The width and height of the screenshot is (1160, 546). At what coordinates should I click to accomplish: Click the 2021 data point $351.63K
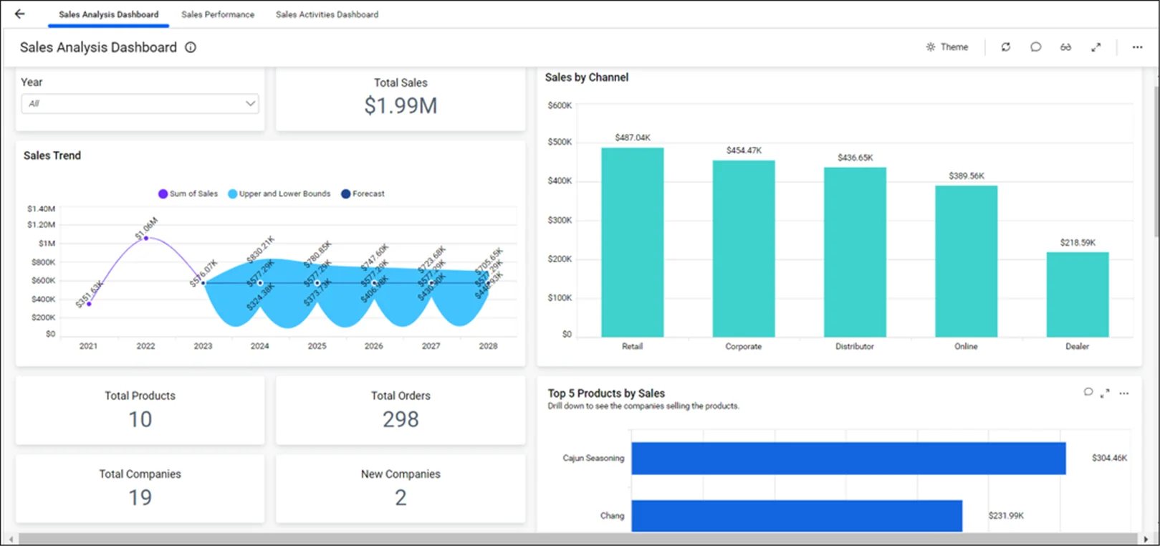(89, 304)
